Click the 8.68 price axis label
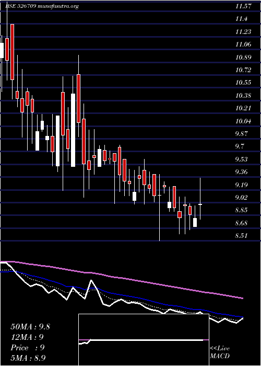Image resolution: width=261 pixels, height=366 pixels. (241, 223)
